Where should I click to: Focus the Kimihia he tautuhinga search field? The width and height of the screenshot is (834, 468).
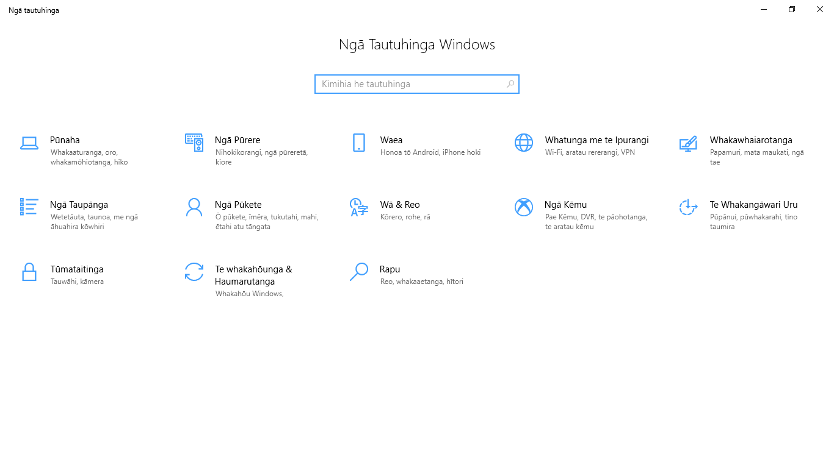(x=417, y=84)
